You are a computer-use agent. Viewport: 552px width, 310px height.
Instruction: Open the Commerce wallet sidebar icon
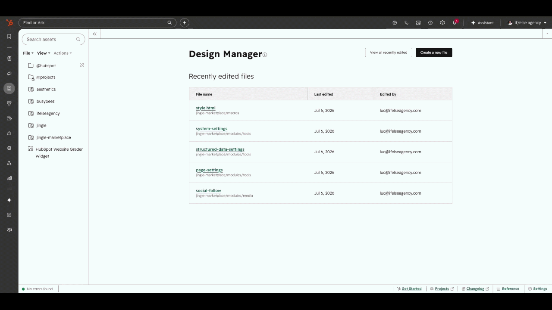(9, 118)
